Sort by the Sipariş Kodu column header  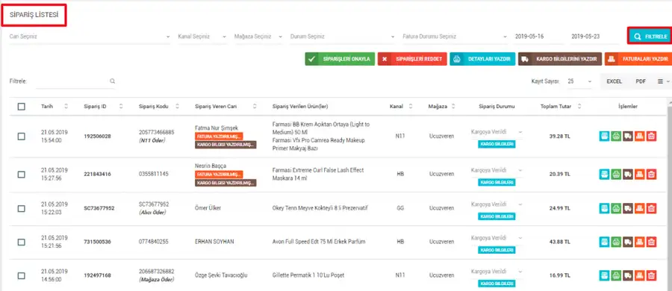[160, 106]
